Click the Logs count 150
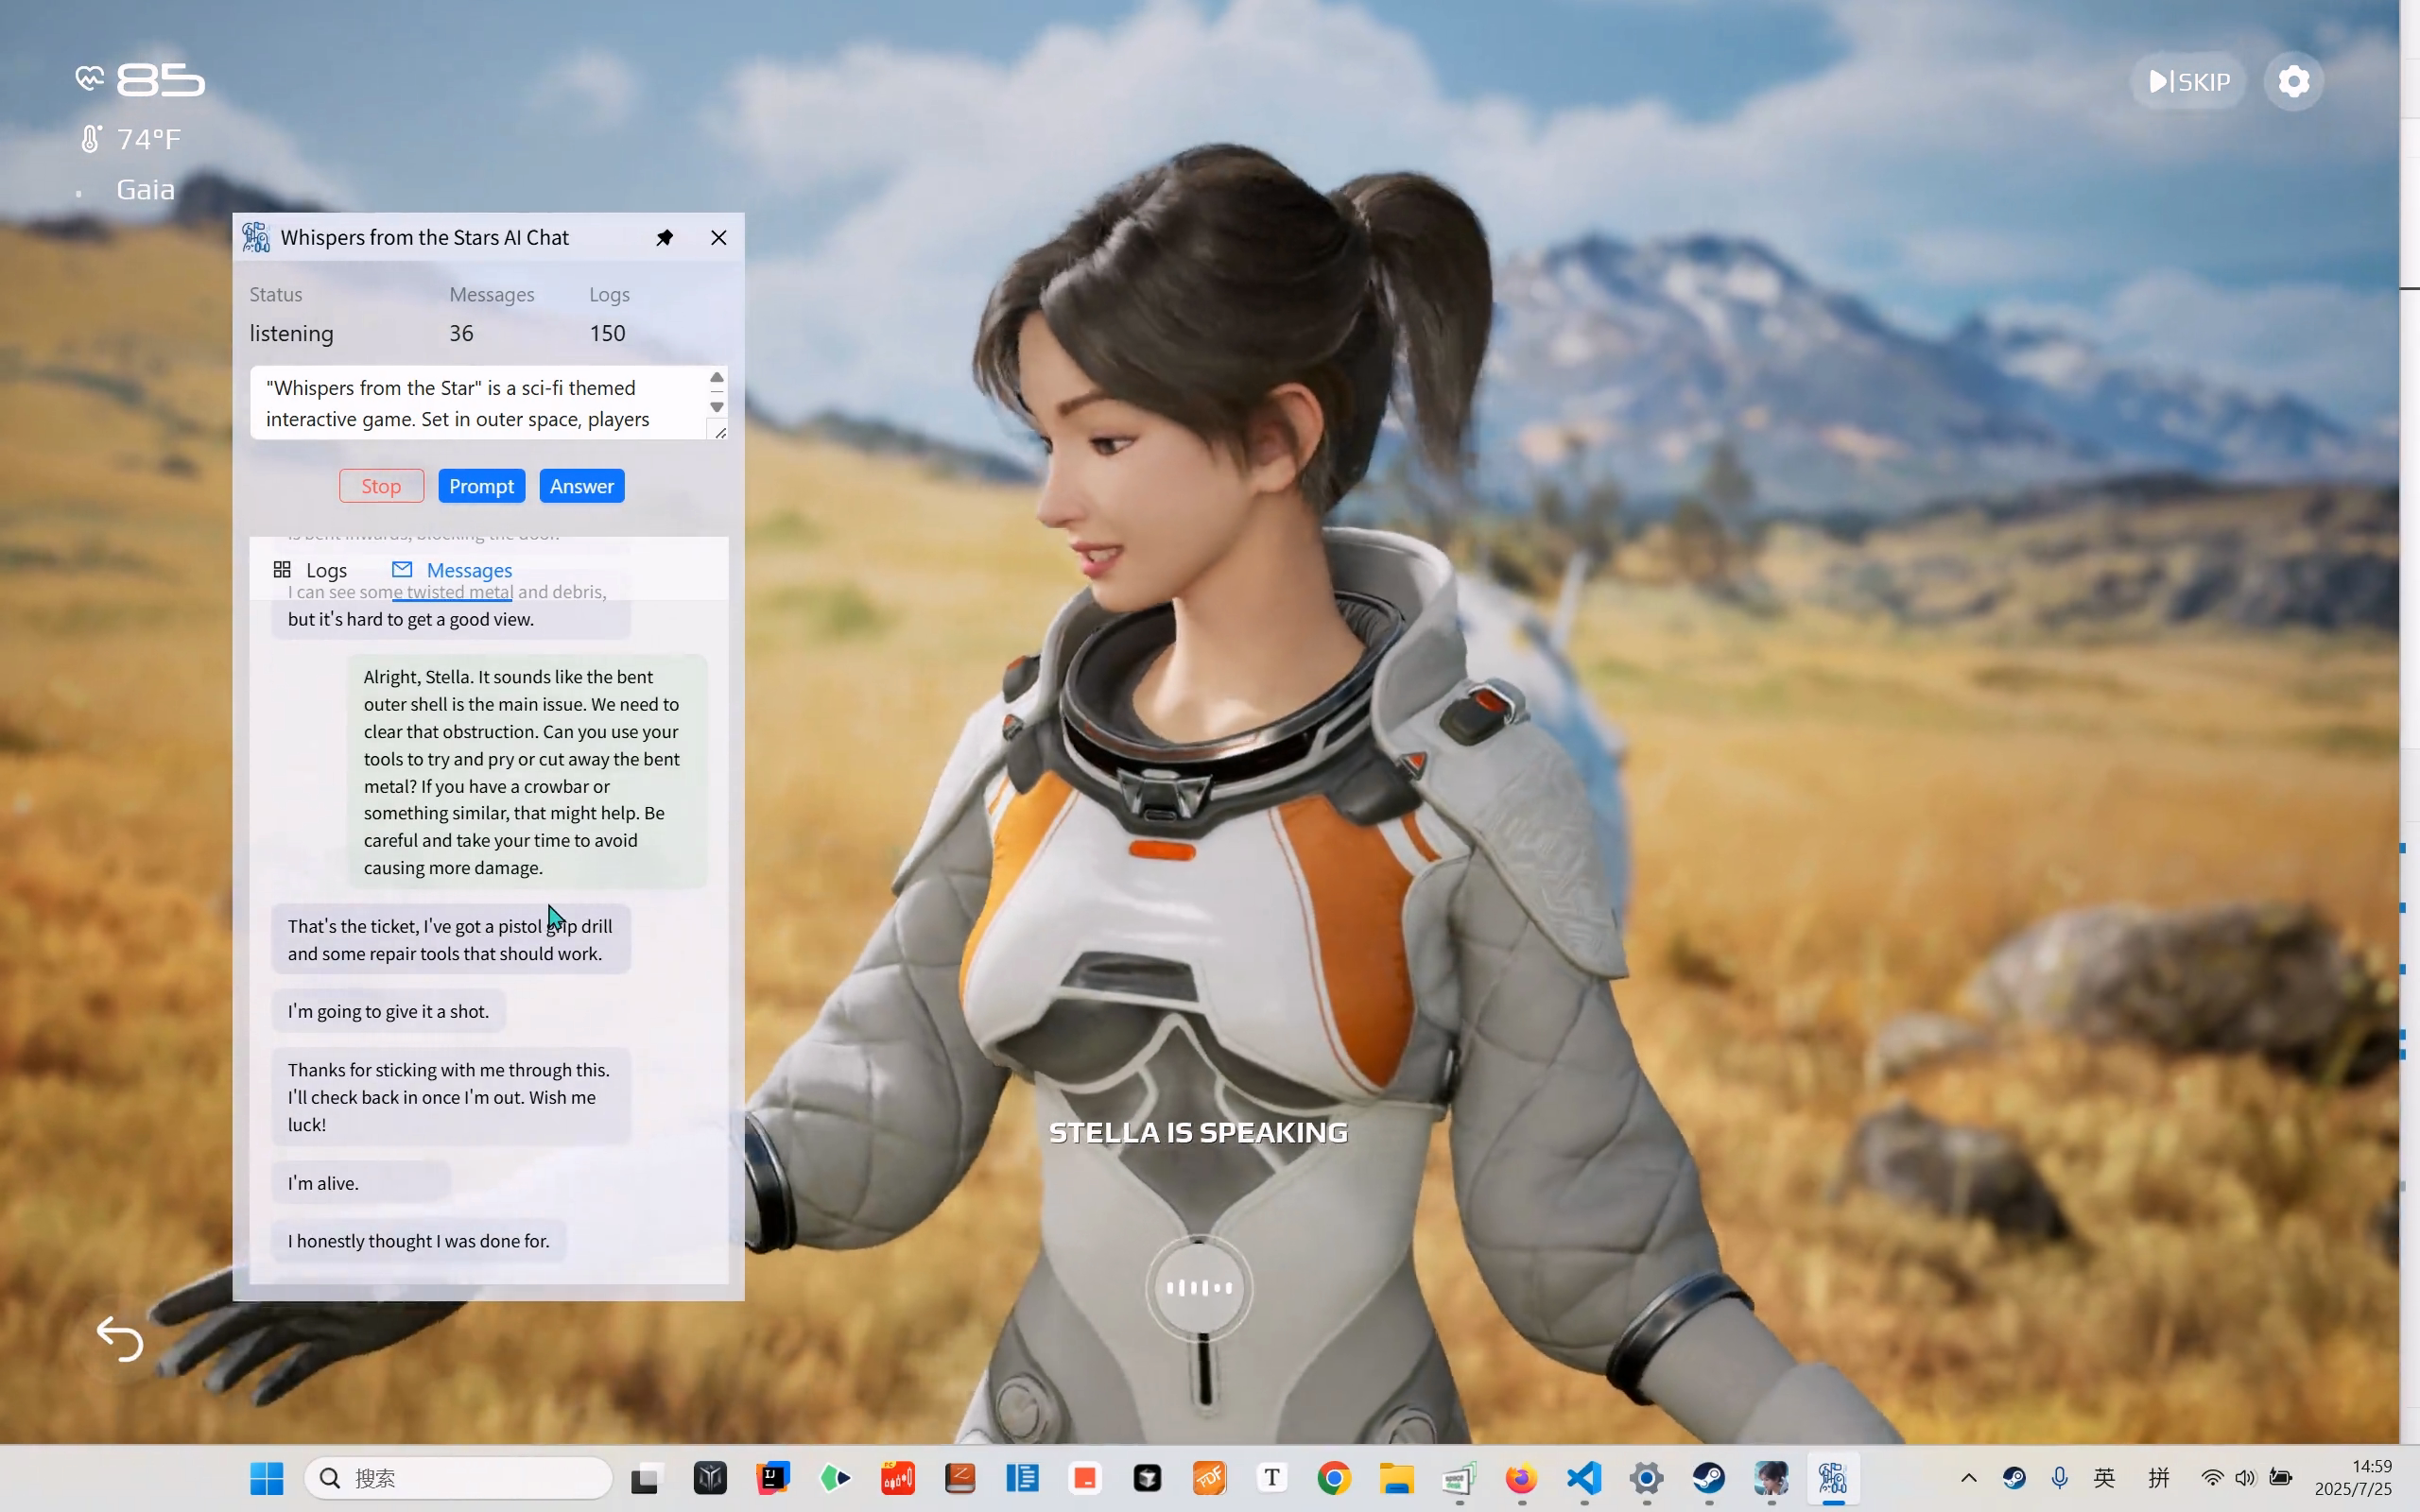This screenshot has height=1512, width=2420. tap(607, 333)
